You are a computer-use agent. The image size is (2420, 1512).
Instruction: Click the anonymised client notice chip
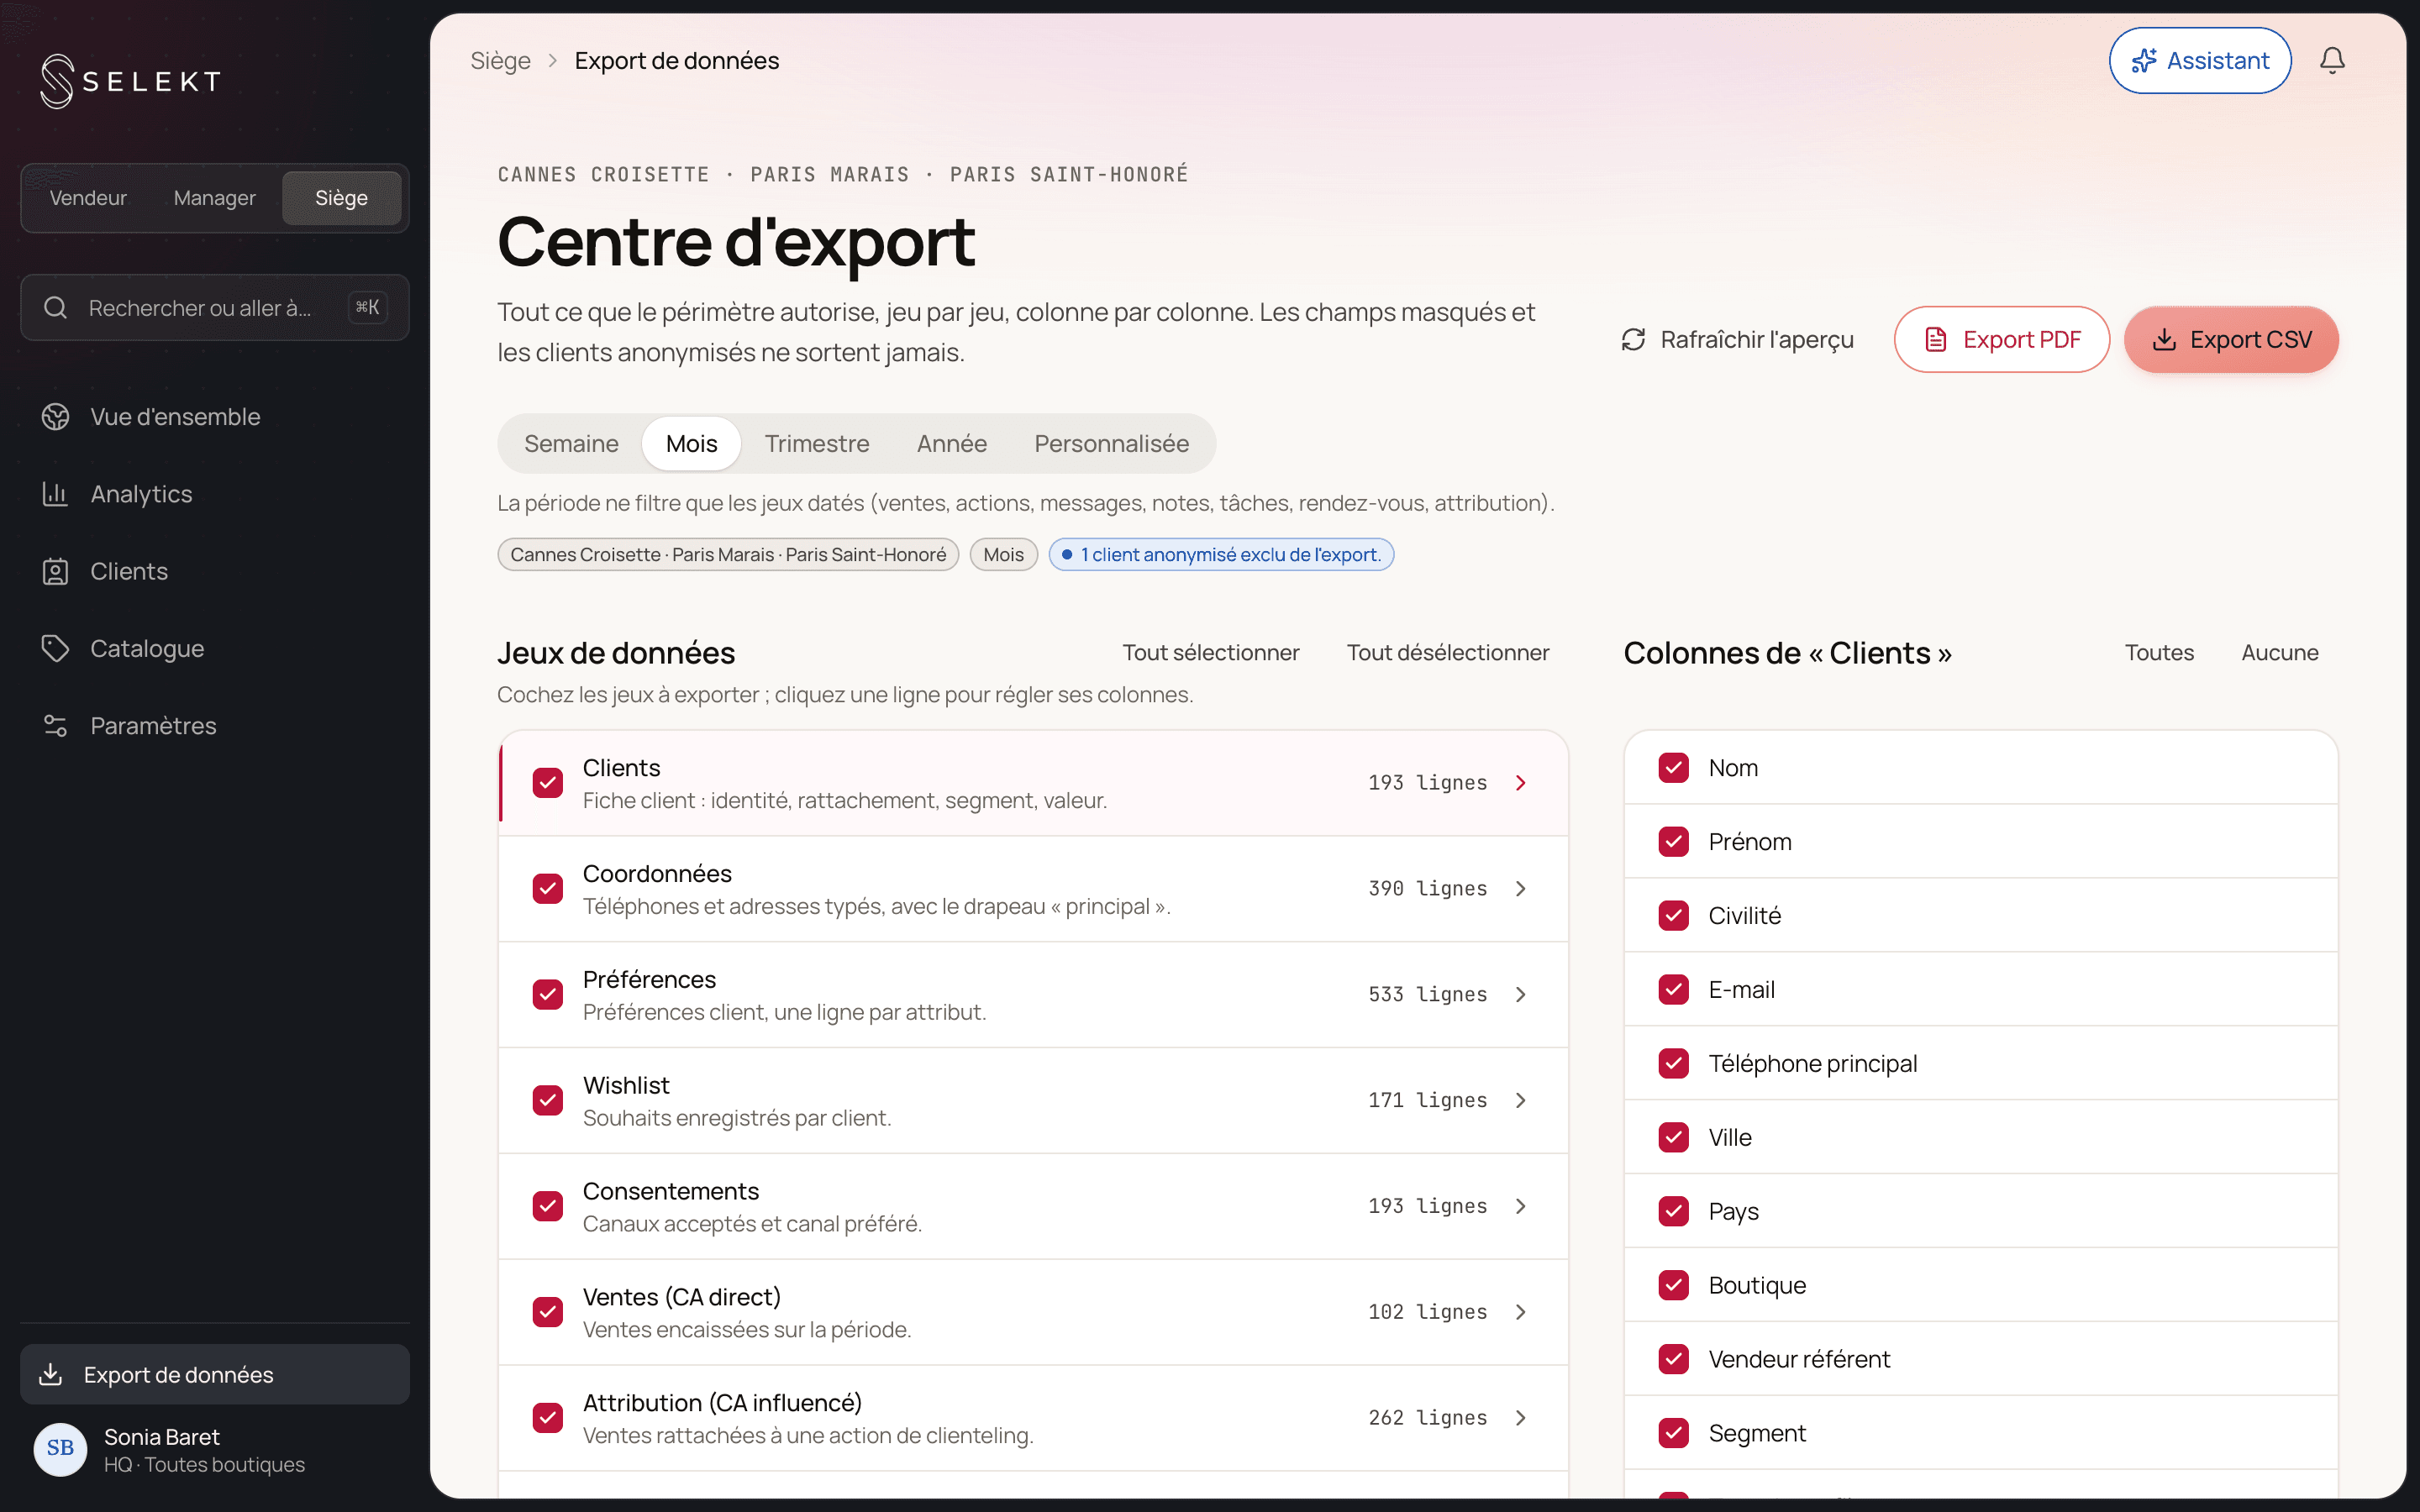click(1221, 555)
